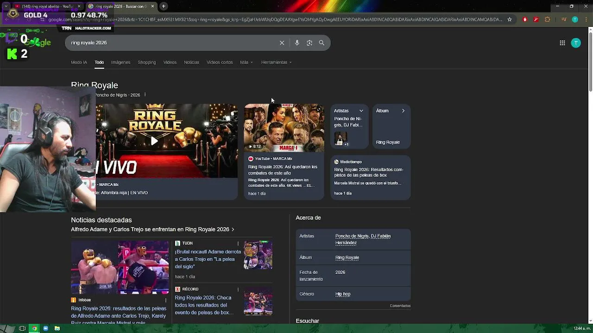Open RÉCORD article with all results
The height and width of the screenshot is (333, 593).
click(203, 305)
